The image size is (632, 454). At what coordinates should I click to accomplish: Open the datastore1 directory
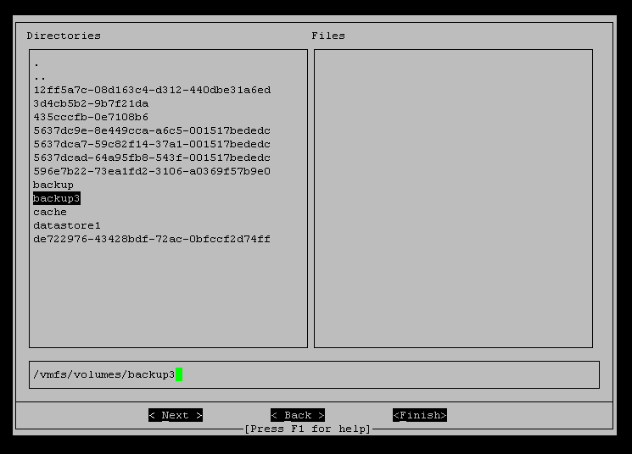(67, 226)
